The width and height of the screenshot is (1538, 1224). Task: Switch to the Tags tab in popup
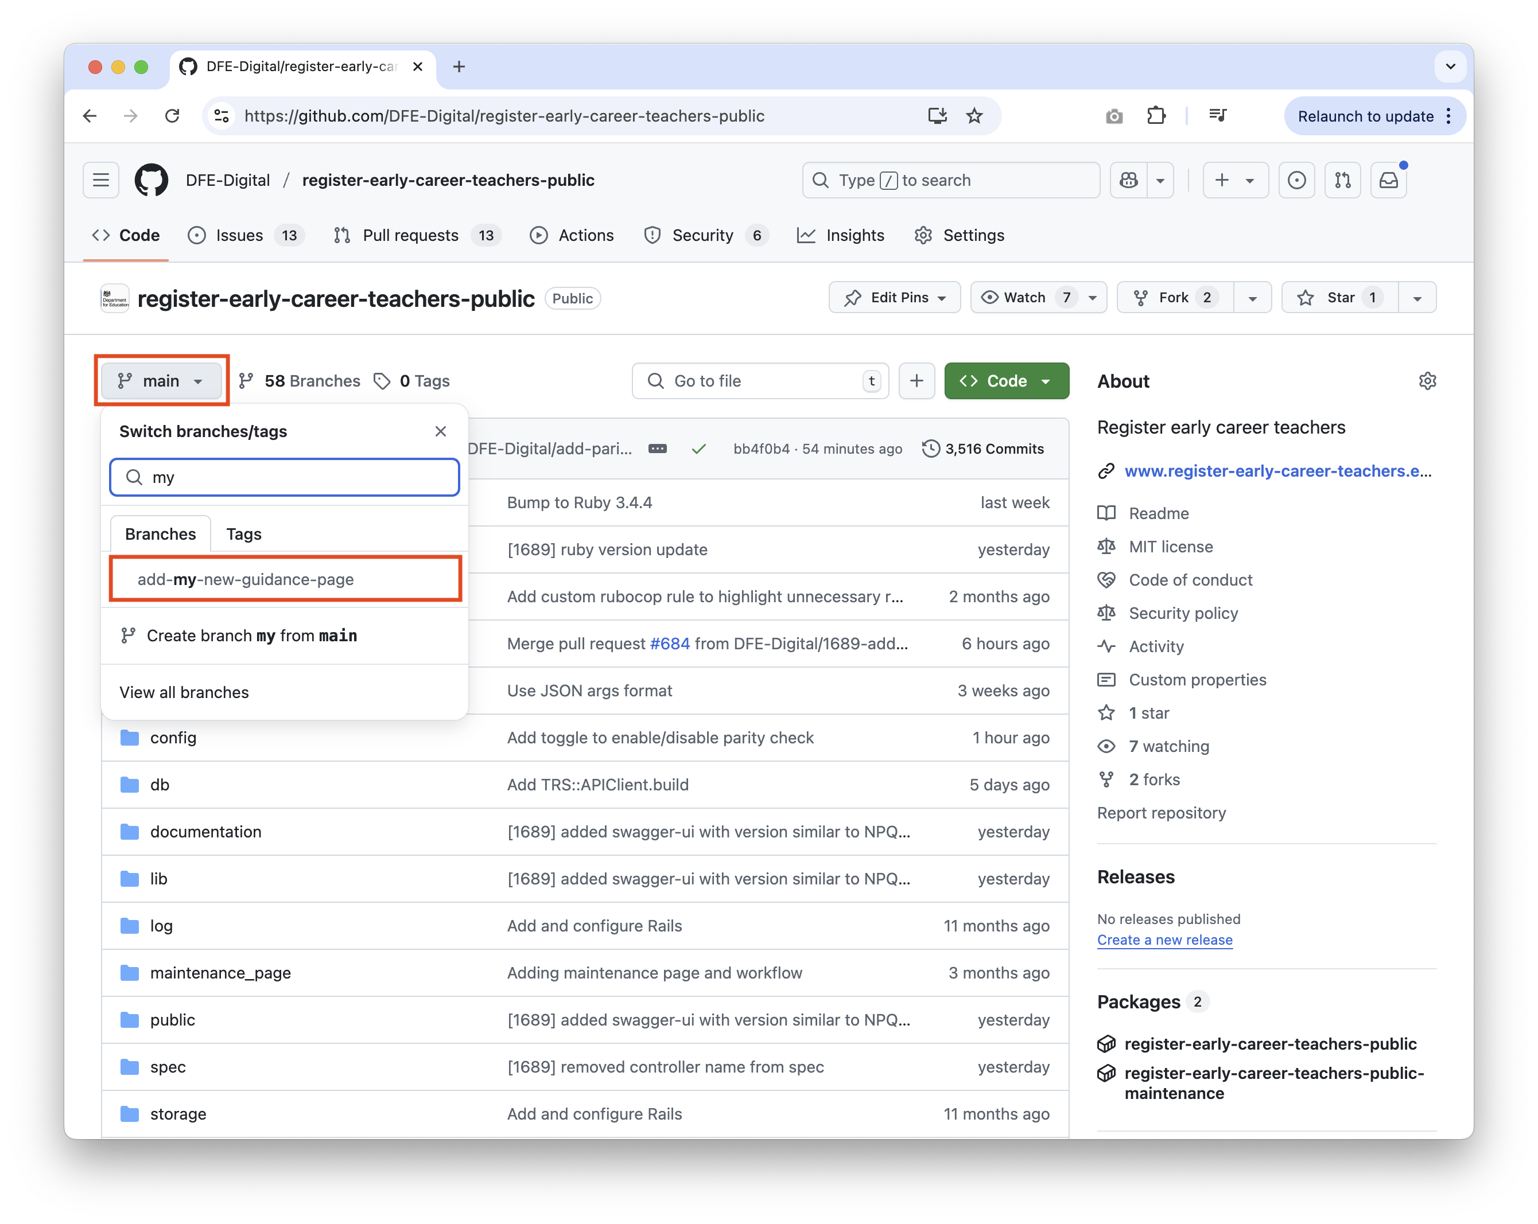pyautogui.click(x=243, y=534)
